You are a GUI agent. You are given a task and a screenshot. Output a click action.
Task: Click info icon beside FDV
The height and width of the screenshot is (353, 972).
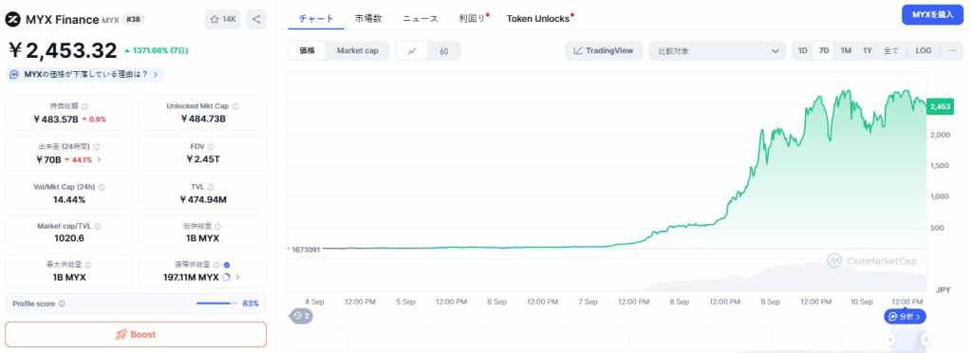(x=211, y=147)
